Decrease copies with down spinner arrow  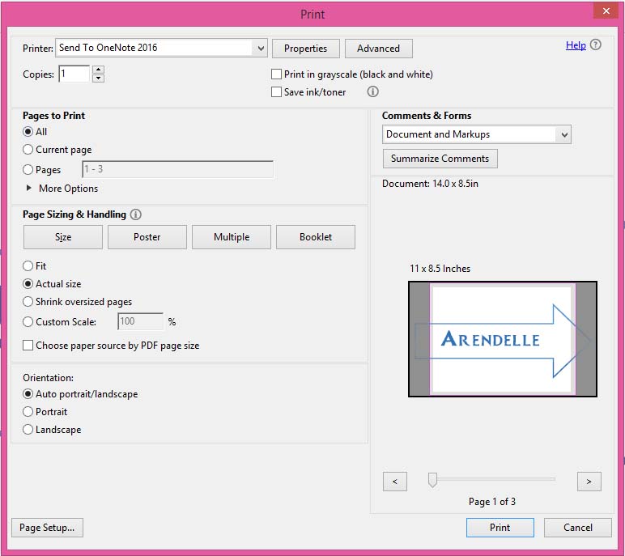click(98, 79)
